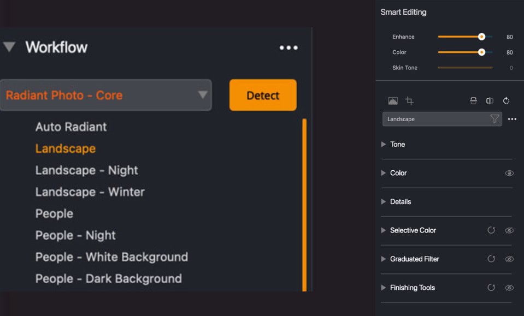The width and height of the screenshot is (524, 316).
Task: Expand the Details section
Action: click(x=384, y=202)
